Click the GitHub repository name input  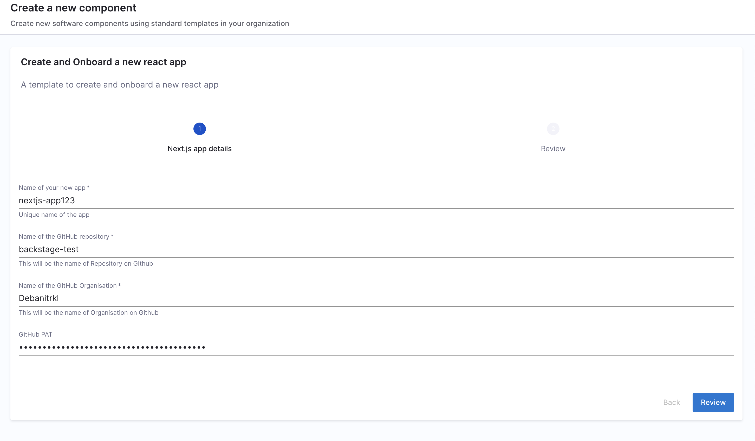click(x=376, y=249)
